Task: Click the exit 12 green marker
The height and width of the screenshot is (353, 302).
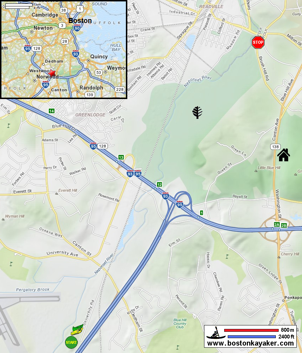Action: (159, 185)
